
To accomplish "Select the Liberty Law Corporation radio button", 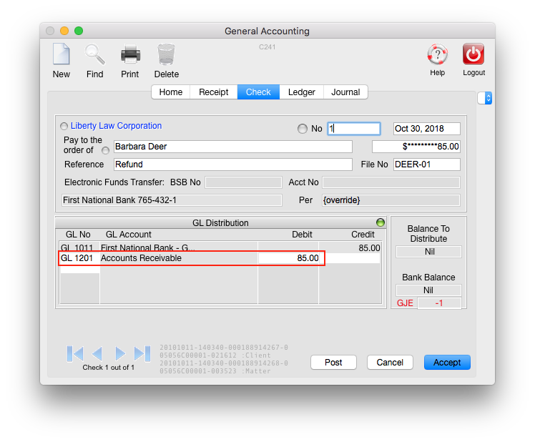I will pos(64,127).
